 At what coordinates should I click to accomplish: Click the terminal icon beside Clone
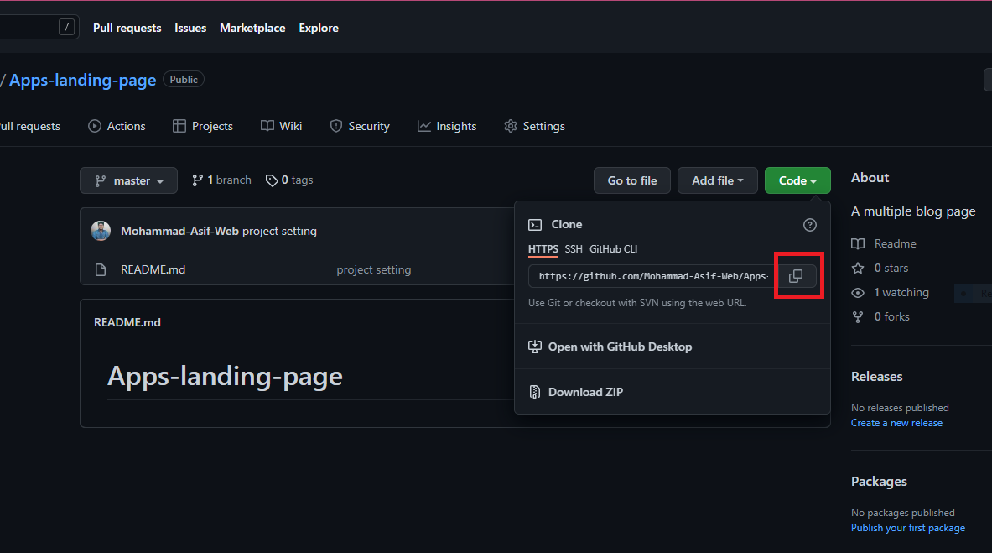pos(535,225)
